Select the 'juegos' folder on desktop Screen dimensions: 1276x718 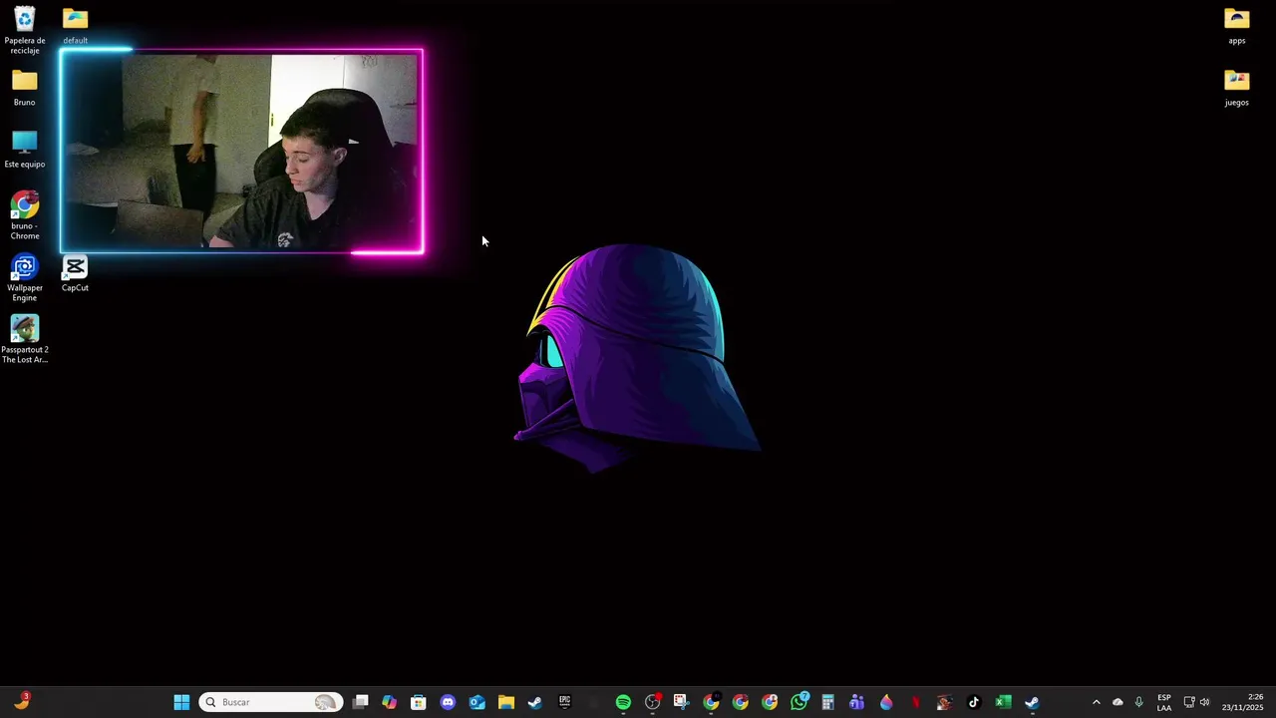[x=1237, y=88]
